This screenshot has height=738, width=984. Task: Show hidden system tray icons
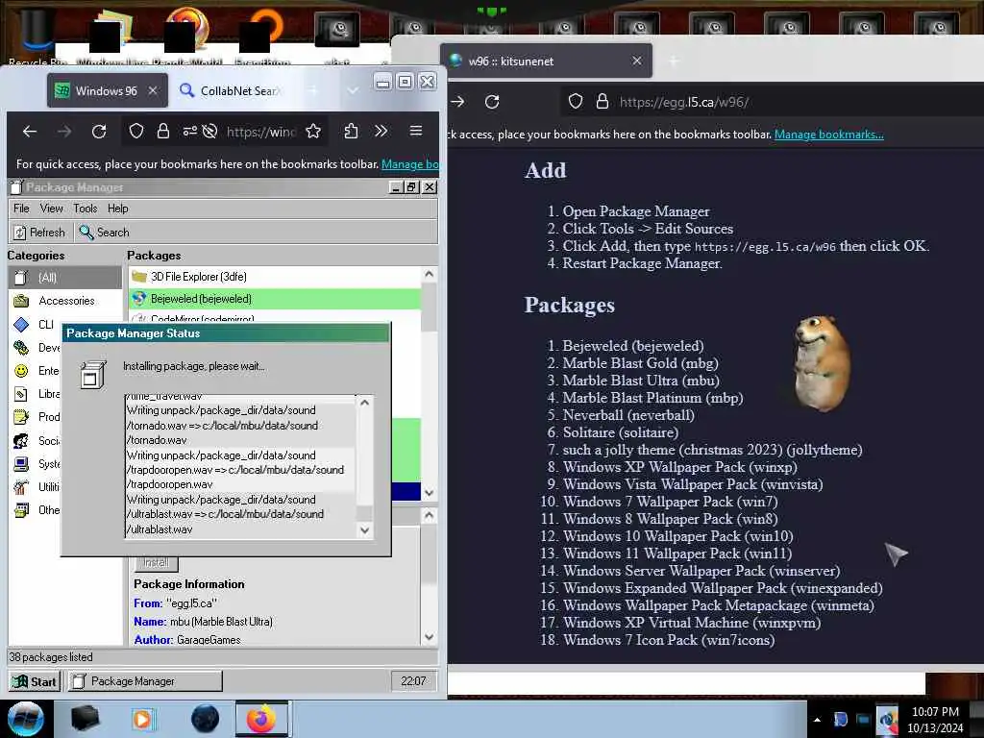[817, 720]
